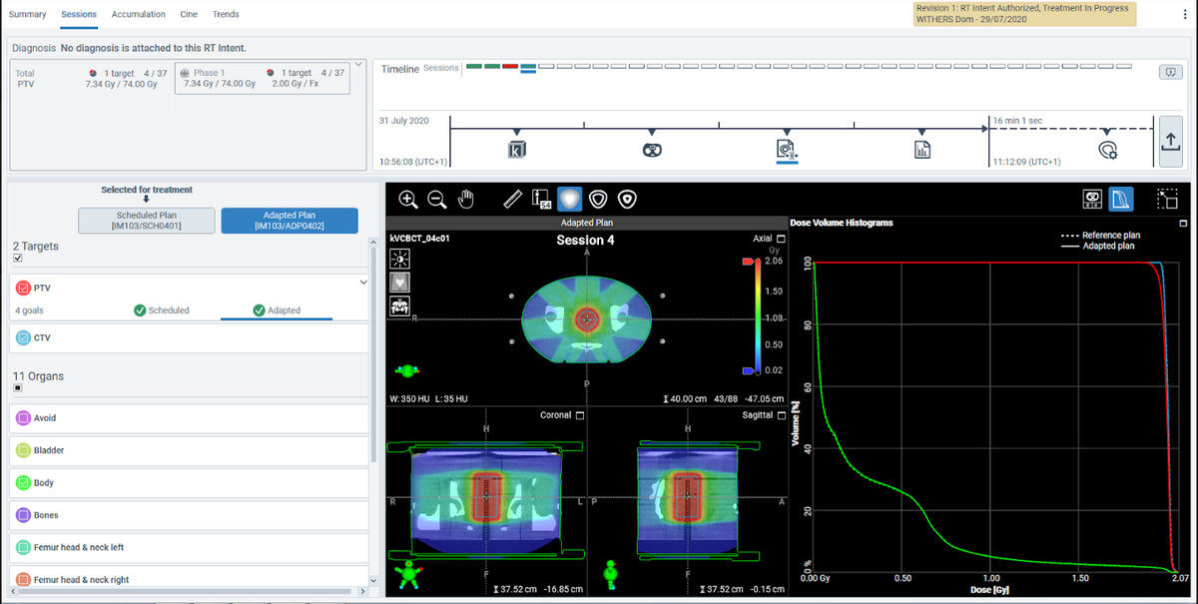The width and height of the screenshot is (1198, 604).
Task: Switch to the Accumulation tab
Action: [138, 14]
